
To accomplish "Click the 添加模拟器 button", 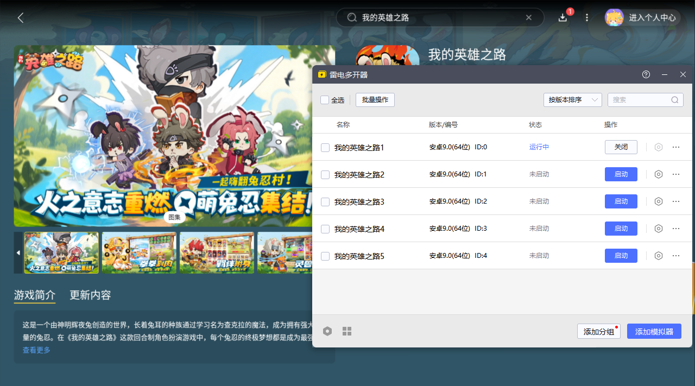I will [x=654, y=332].
